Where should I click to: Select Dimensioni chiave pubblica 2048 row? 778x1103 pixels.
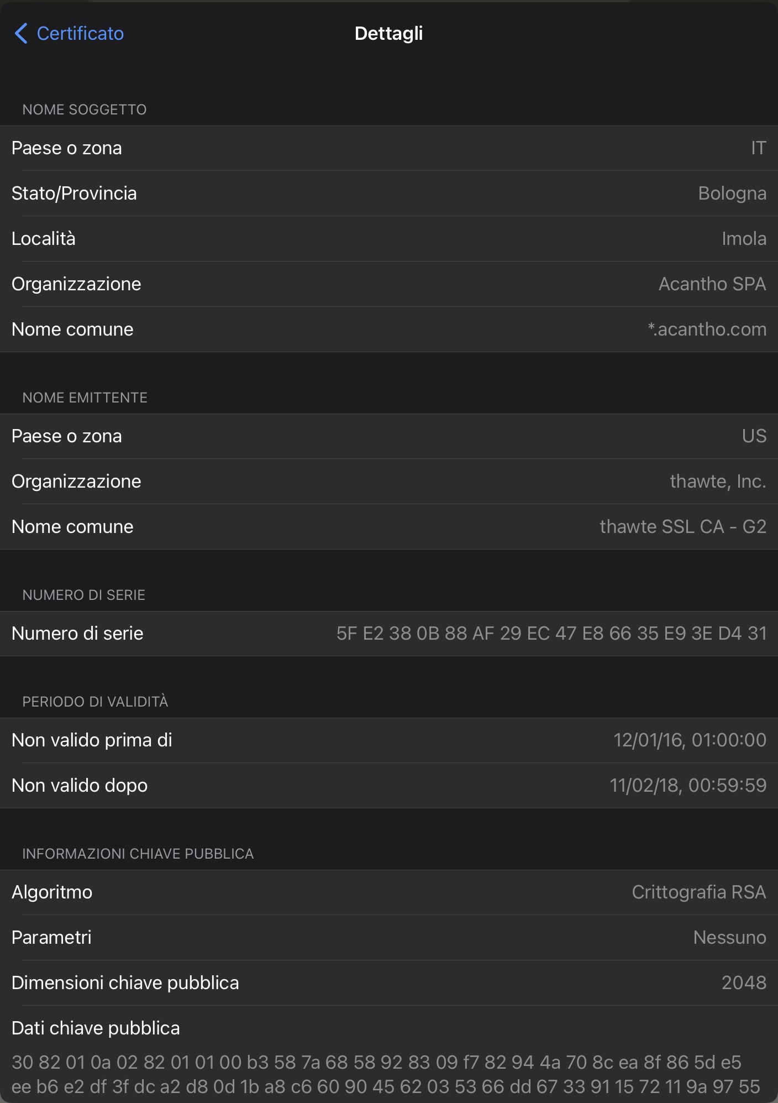[x=389, y=983]
